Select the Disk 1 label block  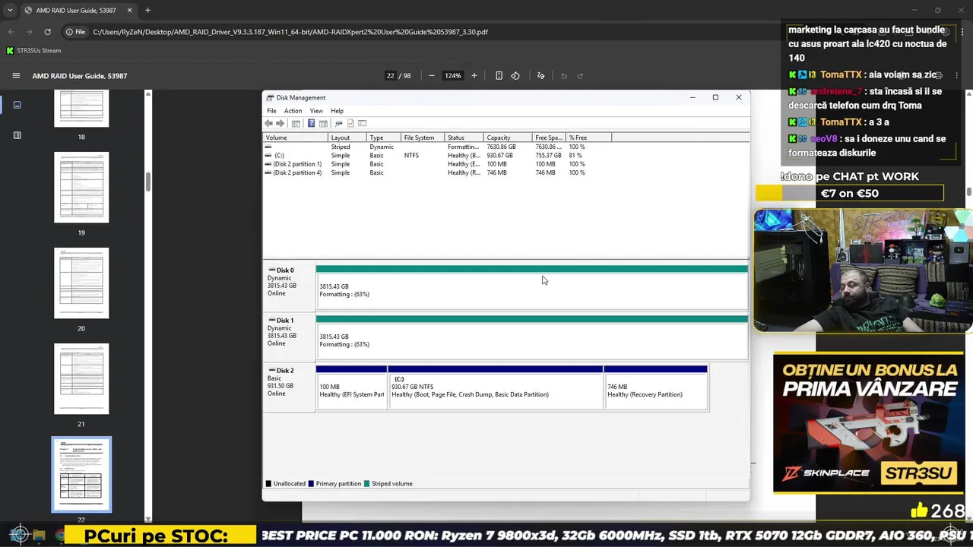tap(289, 337)
